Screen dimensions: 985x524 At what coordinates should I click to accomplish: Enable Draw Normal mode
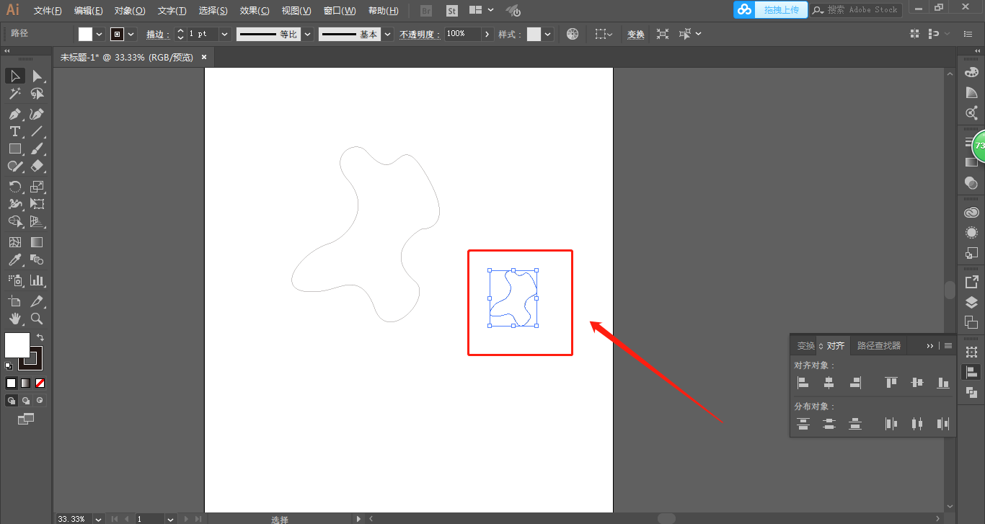click(12, 400)
